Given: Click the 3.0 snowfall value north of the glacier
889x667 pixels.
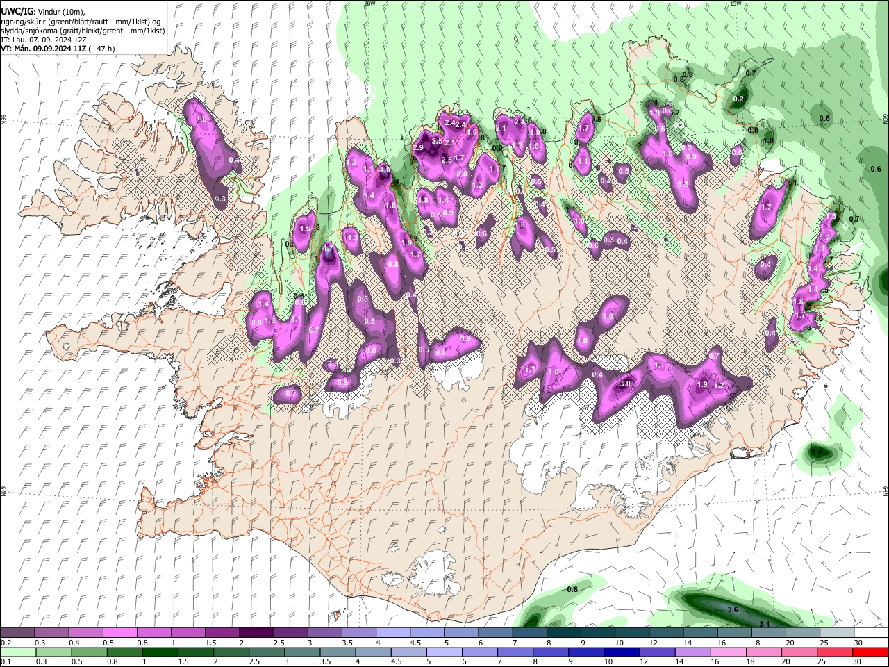Looking at the screenshot, I should pyautogui.click(x=625, y=384).
